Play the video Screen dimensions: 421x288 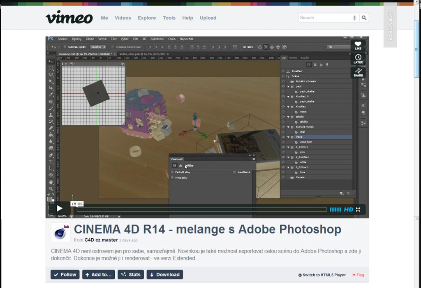[x=60, y=209]
